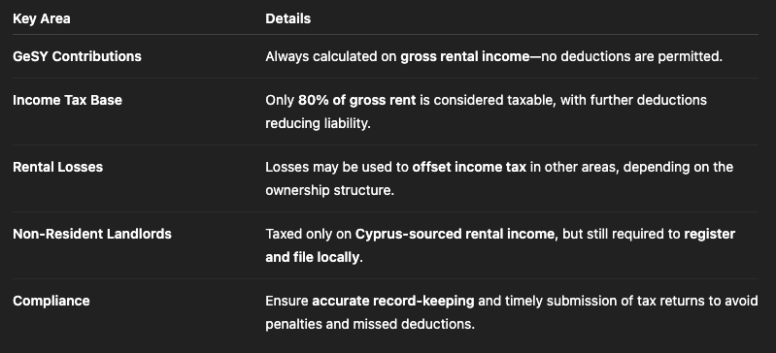This screenshot has height=353, width=776.
Task: Select the Rental Losses row label
Action: (x=58, y=167)
